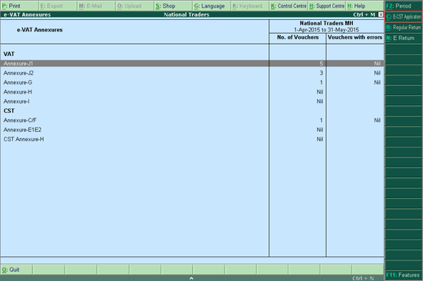Select the Annexure-J2 row
The image size is (423, 281).
[x=192, y=73]
